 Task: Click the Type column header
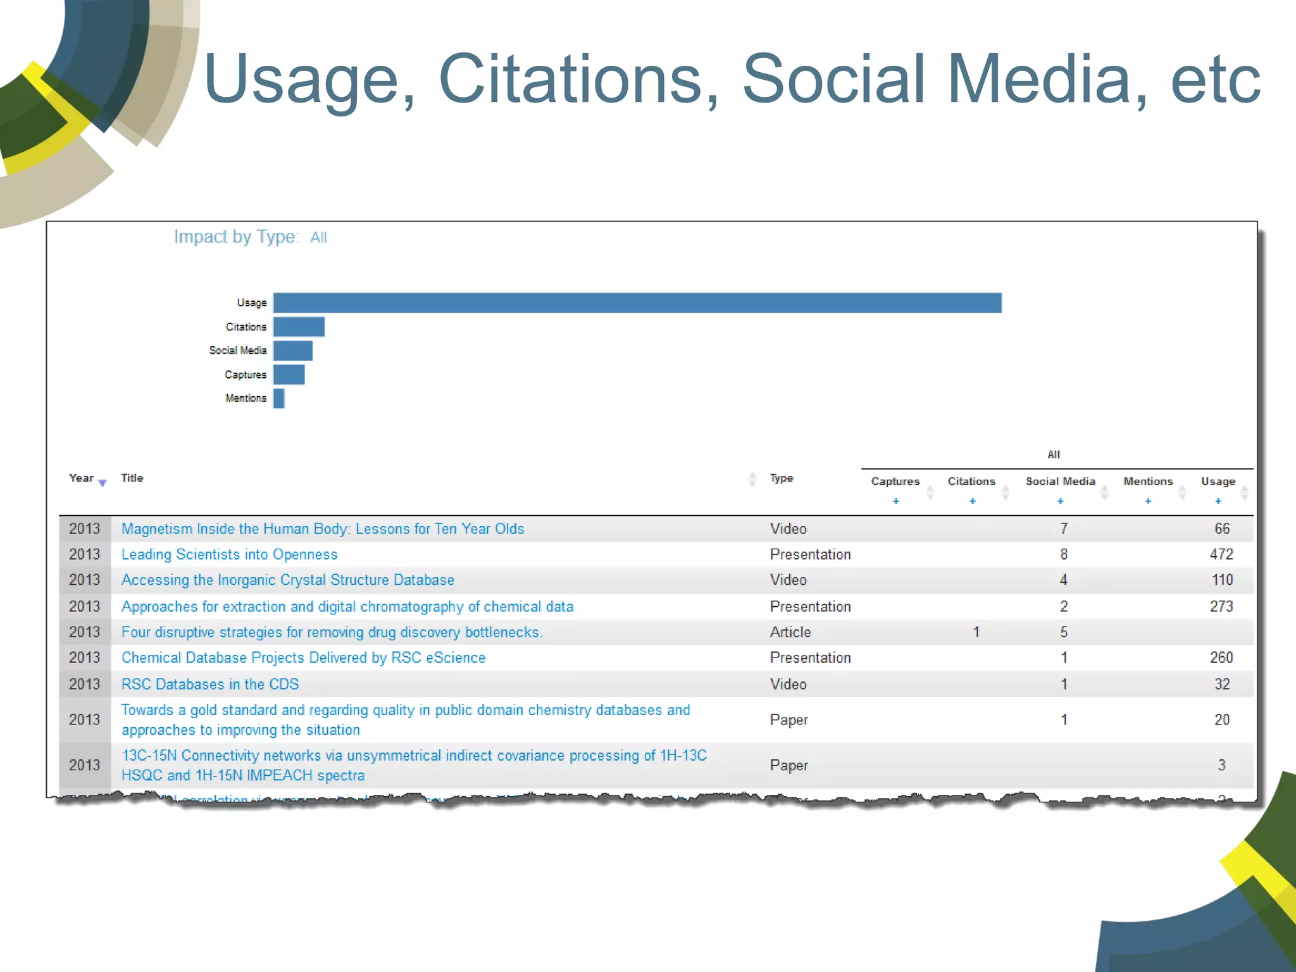coord(782,478)
